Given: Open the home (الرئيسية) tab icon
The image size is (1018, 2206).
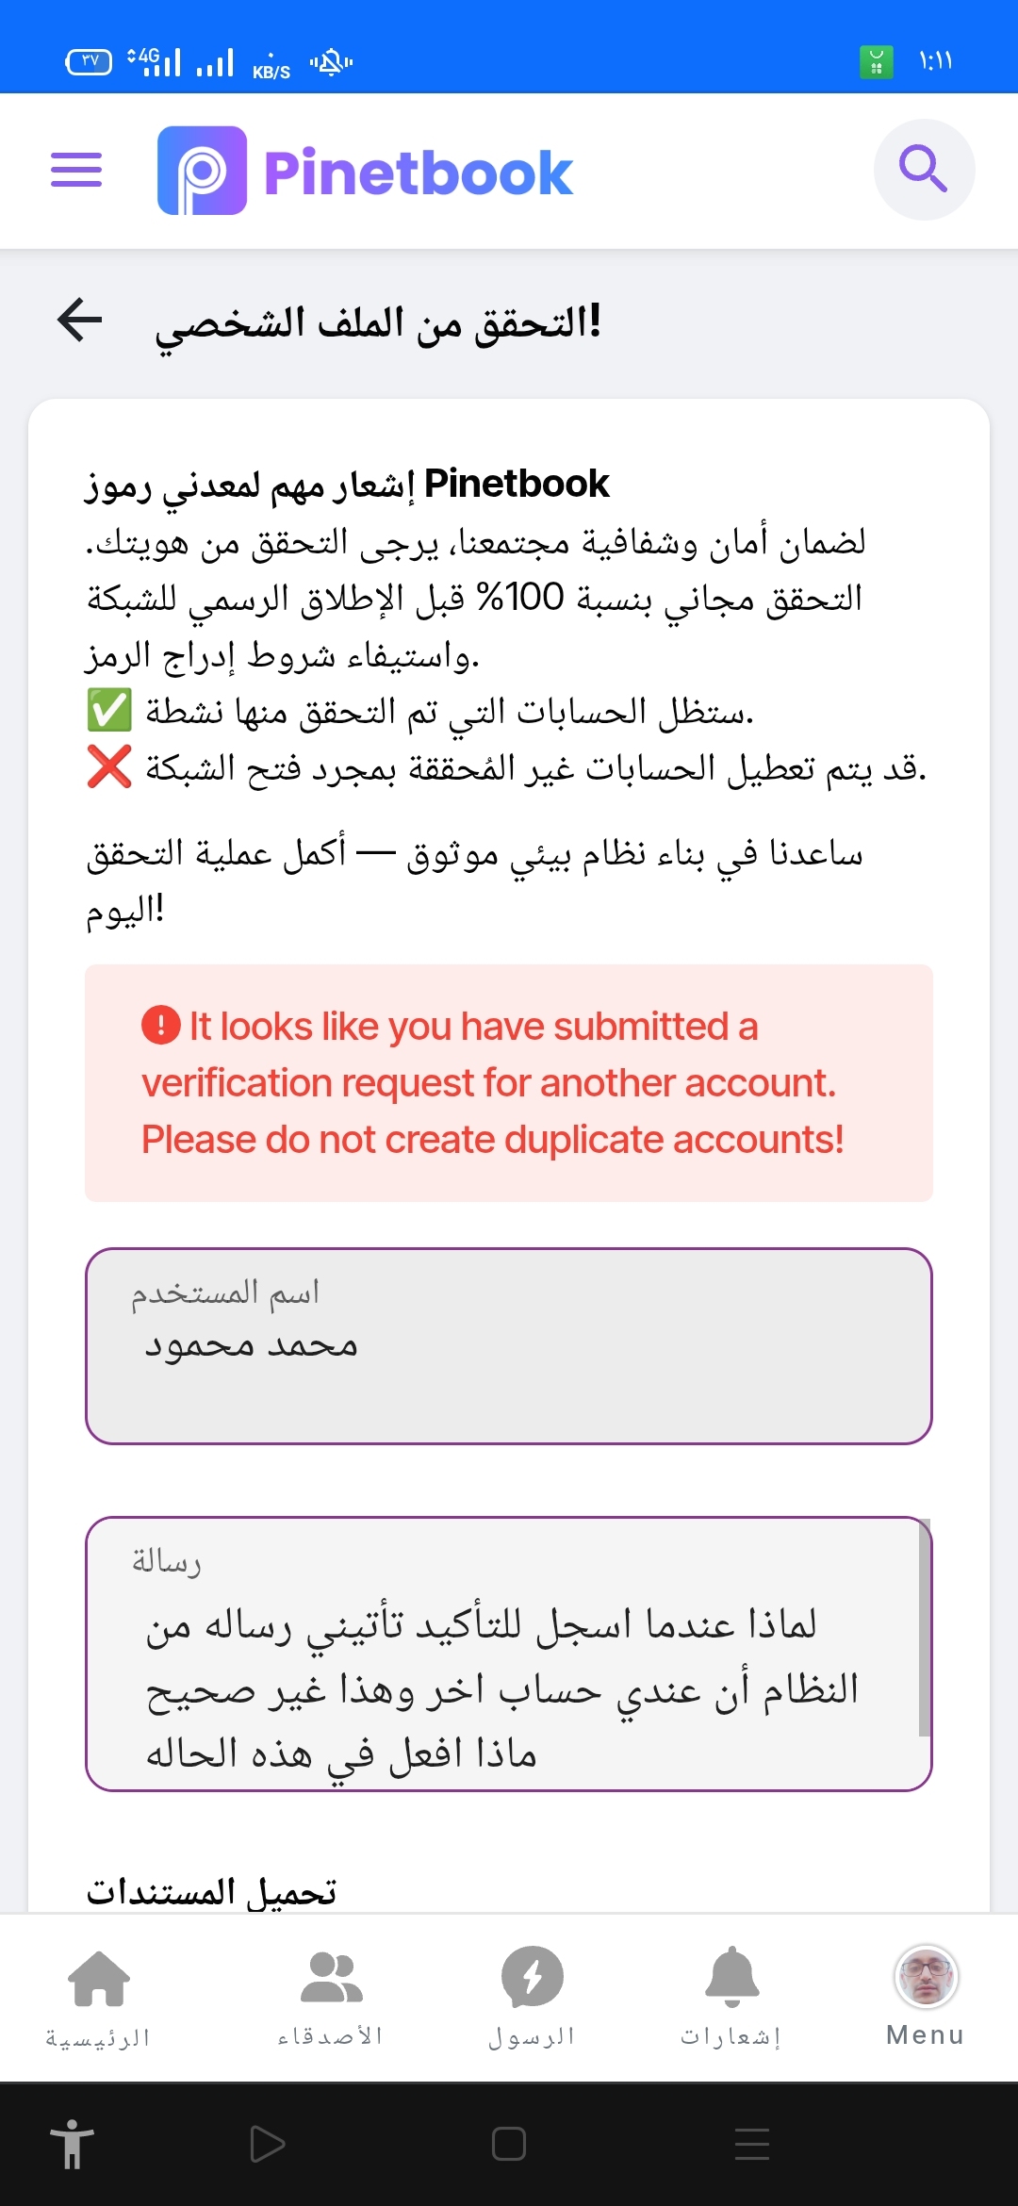Looking at the screenshot, I should pyautogui.click(x=99, y=1979).
